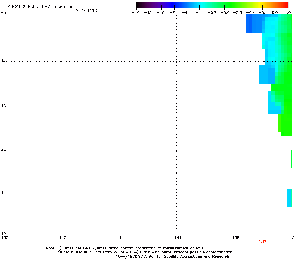Click the longitude label -150
Viewport: 295px width, 259px height.
[4, 238]
